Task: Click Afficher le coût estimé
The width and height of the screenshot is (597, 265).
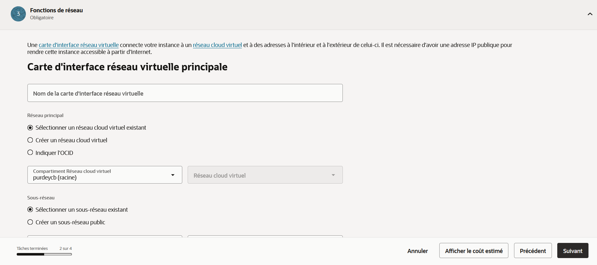Action: [x=474, y=251]
